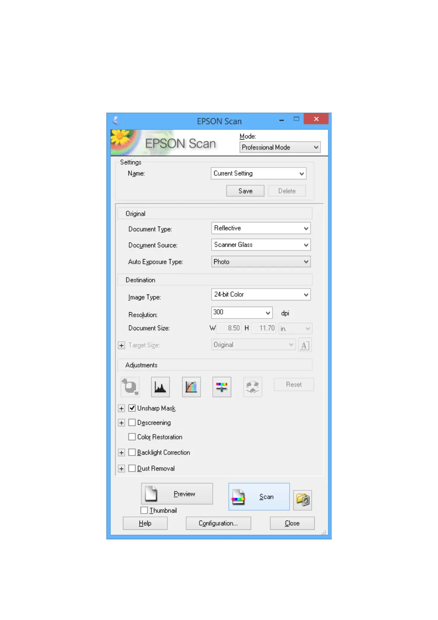Open File Save Settings folder icon
This screenshot has width=438, height=620.
point(303,500)
